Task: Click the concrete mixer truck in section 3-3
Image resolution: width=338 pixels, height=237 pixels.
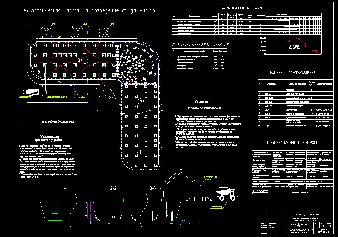Action: coord(226,193)
